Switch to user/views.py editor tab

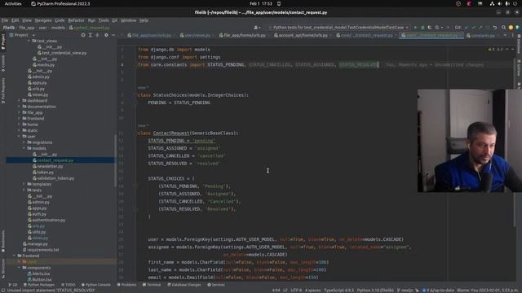click(197, 35)
